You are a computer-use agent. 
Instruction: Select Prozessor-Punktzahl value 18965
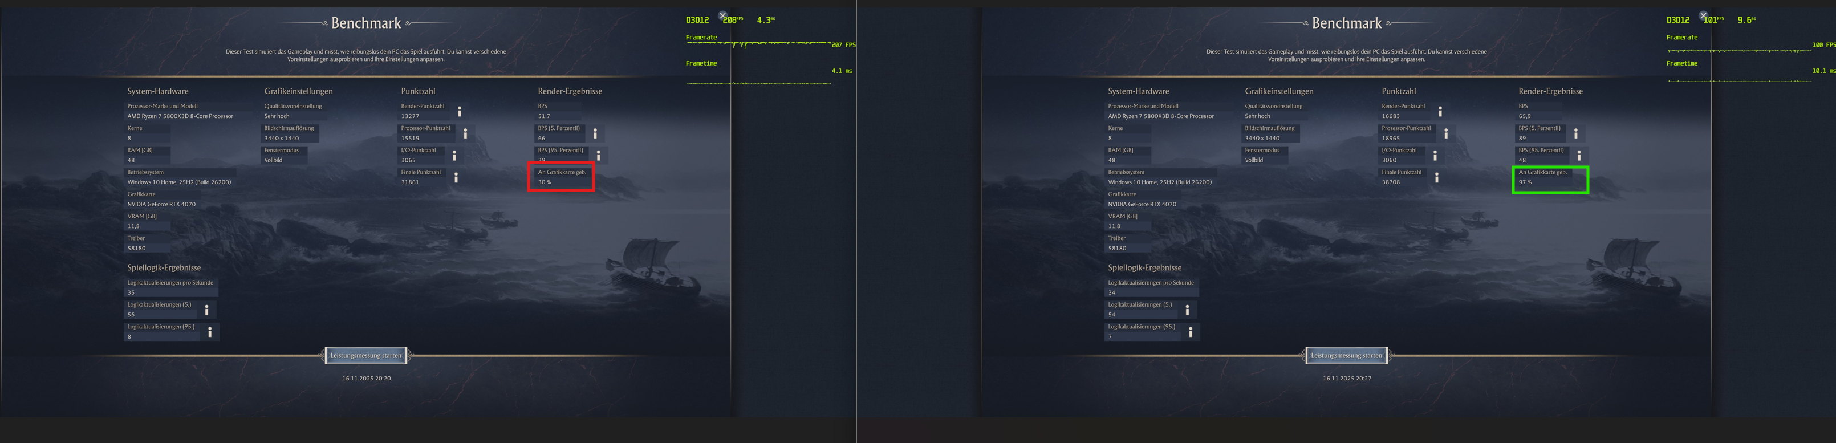coord(1391,138)
